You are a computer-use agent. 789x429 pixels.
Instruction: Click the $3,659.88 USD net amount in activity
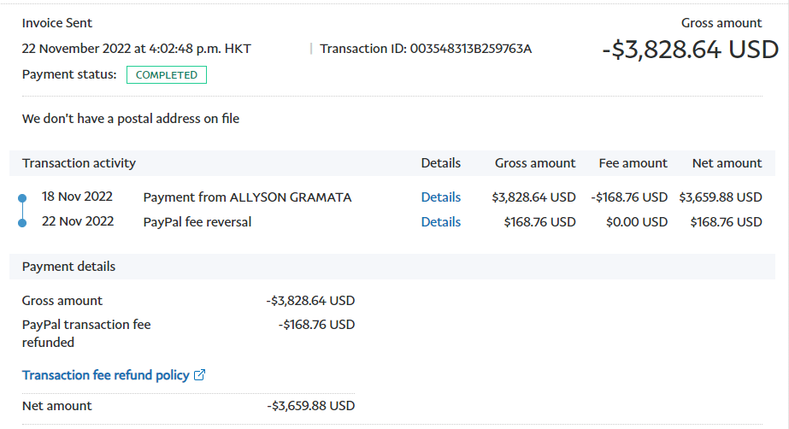(x=721, y=197)
